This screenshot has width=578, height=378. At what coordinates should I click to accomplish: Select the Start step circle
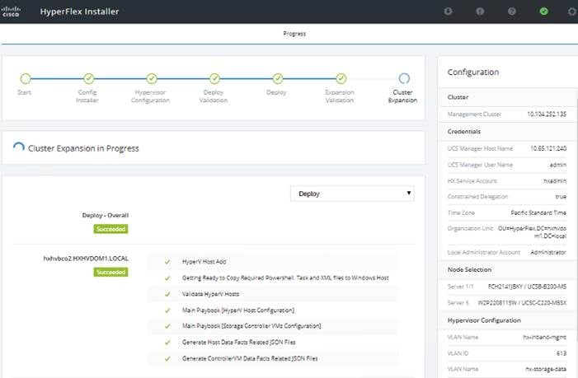point(25,78)
